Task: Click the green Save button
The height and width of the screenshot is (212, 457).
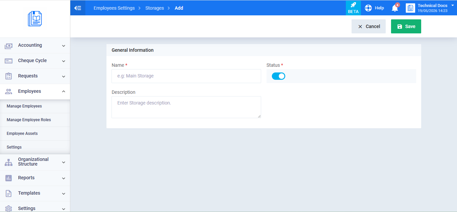Action: point(406,26)
